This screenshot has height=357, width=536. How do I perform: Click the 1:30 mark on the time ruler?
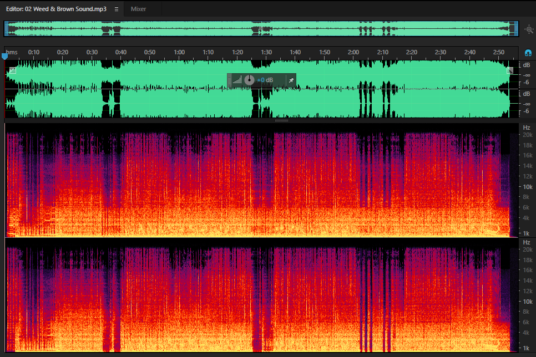pyautogui.click(x=266, y=52)
